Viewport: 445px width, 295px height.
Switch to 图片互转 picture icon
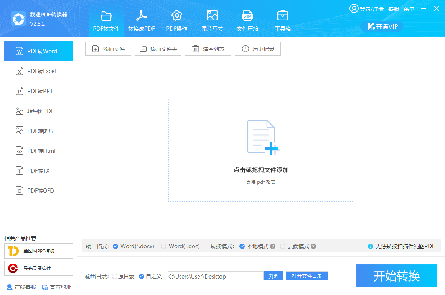click(212, 15)
